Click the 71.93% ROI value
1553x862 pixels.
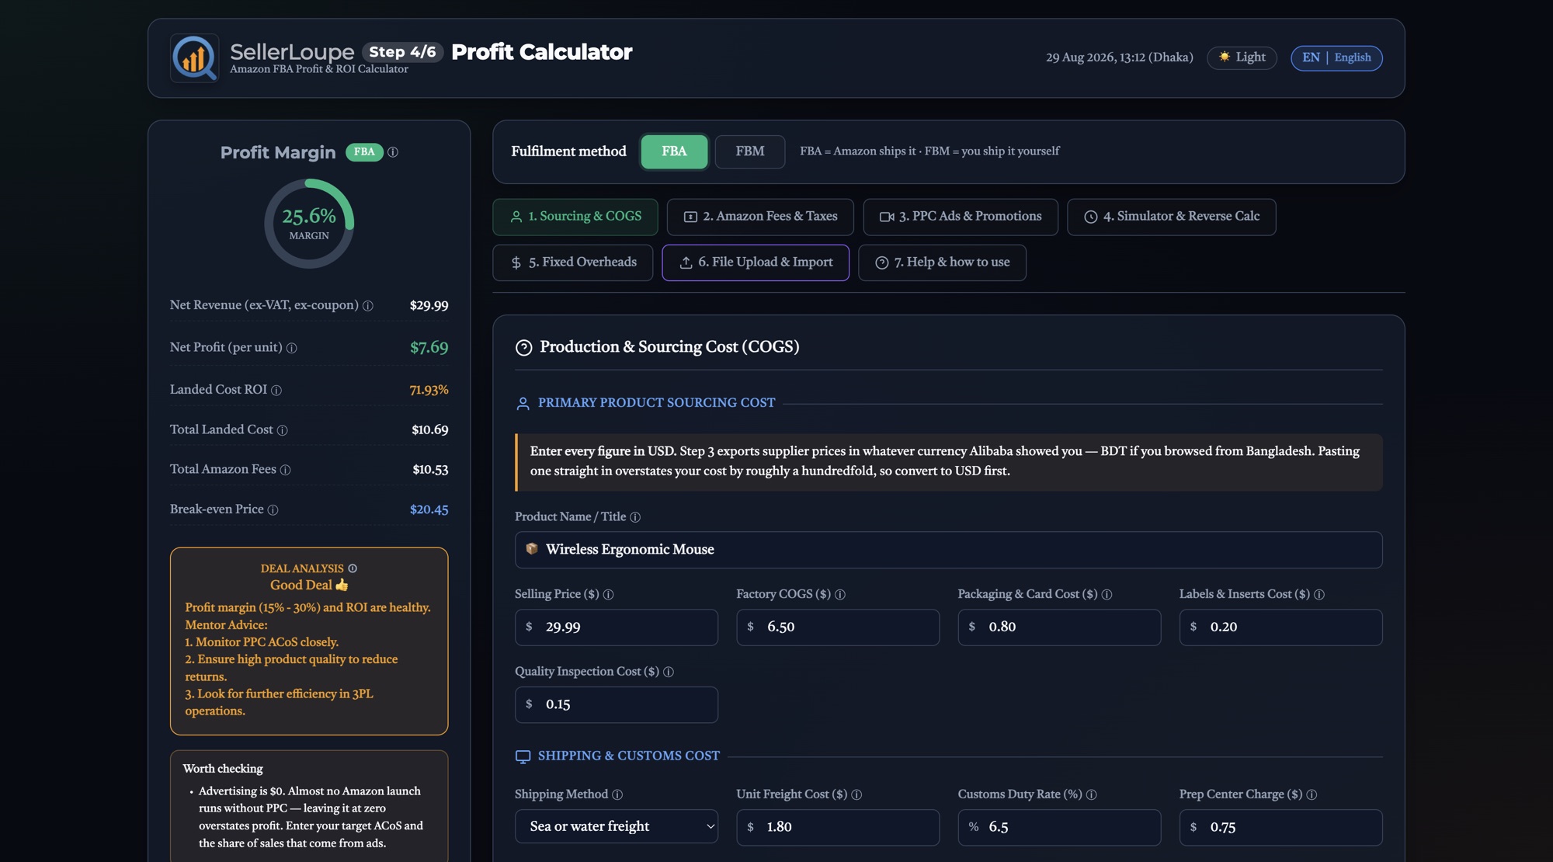point(429,390)
